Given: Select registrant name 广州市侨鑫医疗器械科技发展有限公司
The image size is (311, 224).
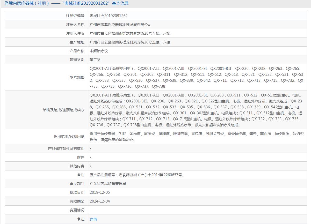Looking at the screenshot, I should tap(120, 25).
